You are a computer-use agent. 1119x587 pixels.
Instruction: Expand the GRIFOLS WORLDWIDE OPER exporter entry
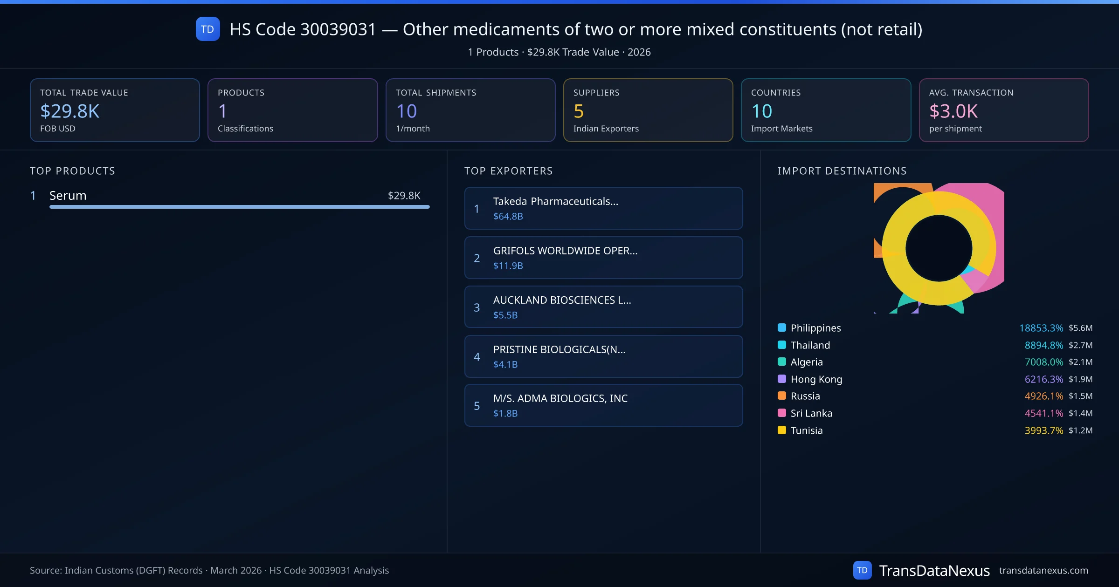pyautogui.click(x=566, y=251)
